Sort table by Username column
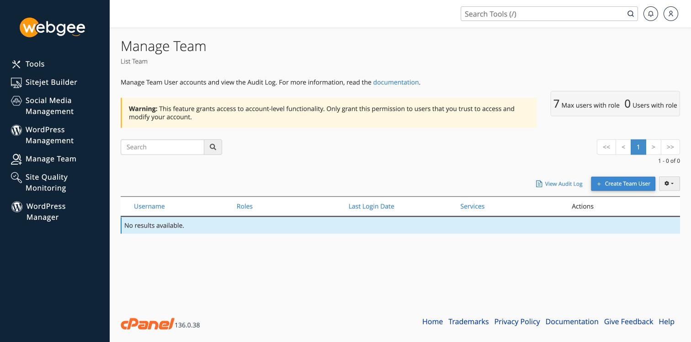The width and height of the screenshot is (691, 342). pos(149,206)
